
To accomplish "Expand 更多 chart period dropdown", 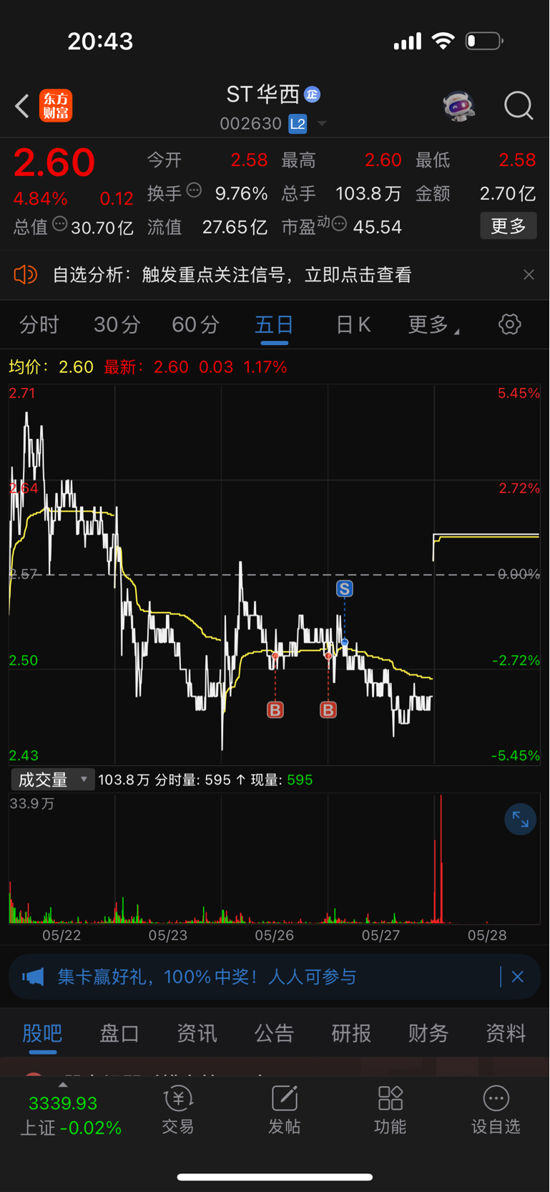I will click(433, 325).
